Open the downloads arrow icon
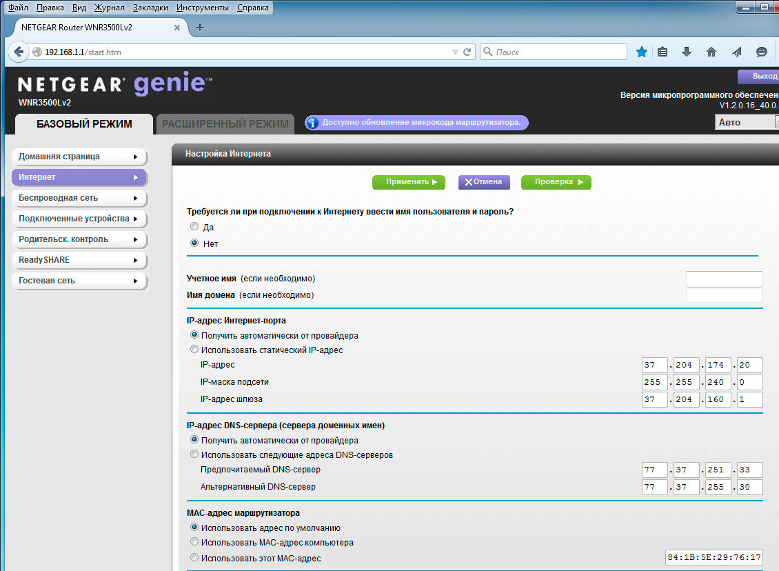 (x=687, y=52)
